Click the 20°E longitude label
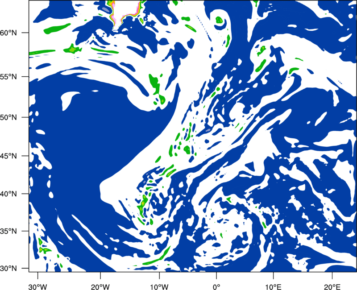 click(x=332, y=287)
